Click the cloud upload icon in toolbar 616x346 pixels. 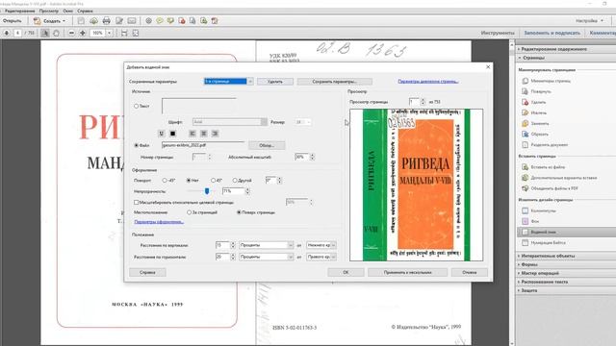tap(93, 21)
